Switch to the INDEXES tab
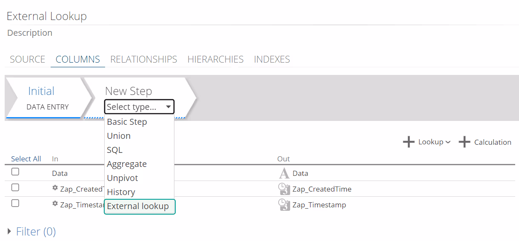This screenshot has width=519, height=241. click(x=272, y=59)
